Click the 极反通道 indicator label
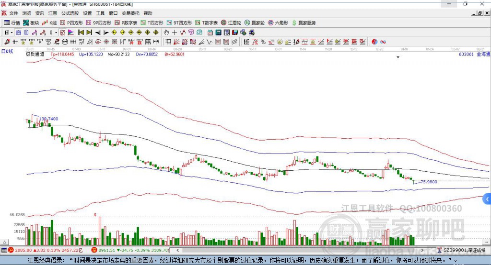This screenshot has height=265, width=491. [x=35, y=54]
